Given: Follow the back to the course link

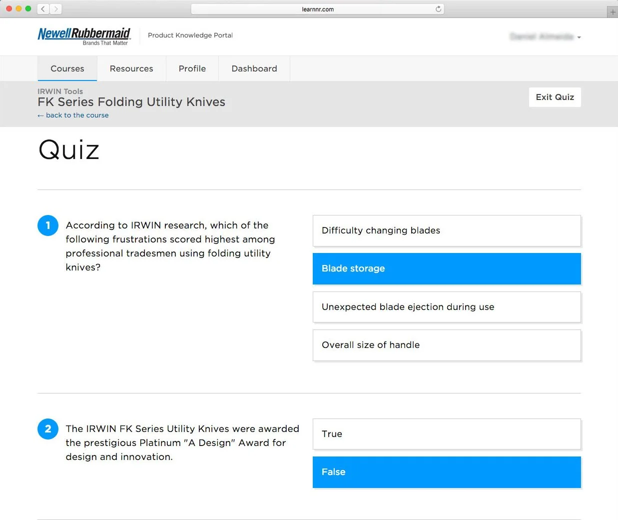Looking at the screenshot, I should 73,115.
